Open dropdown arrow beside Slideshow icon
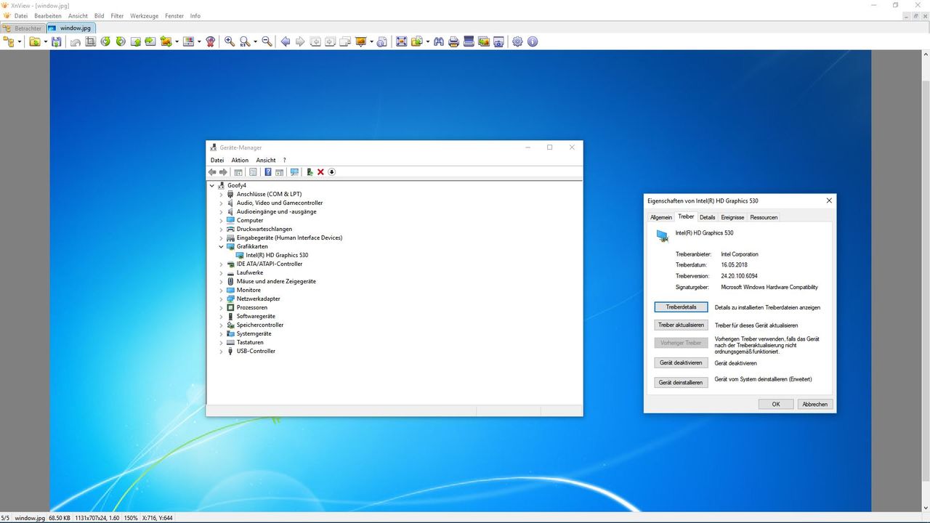The height and width of the screenshot is (523, 930). pyautogui.click(x=371, y=41)
